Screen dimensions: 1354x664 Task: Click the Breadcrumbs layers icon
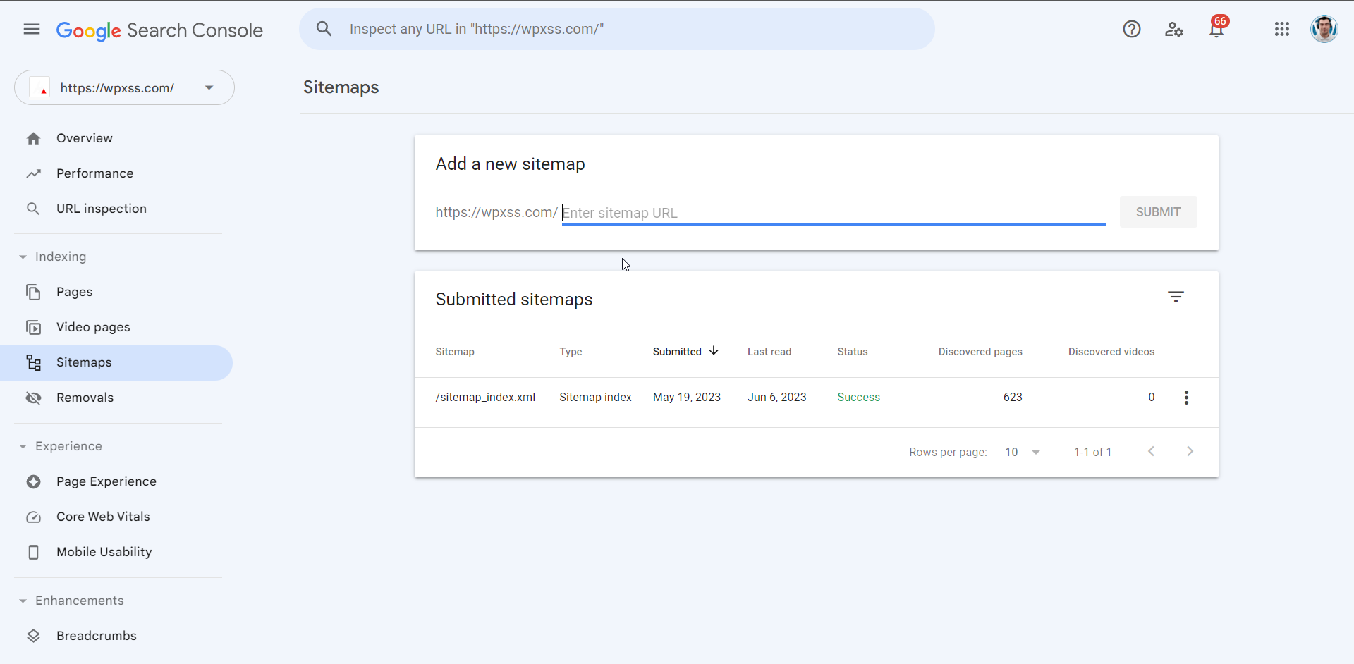tap(33, 636)
